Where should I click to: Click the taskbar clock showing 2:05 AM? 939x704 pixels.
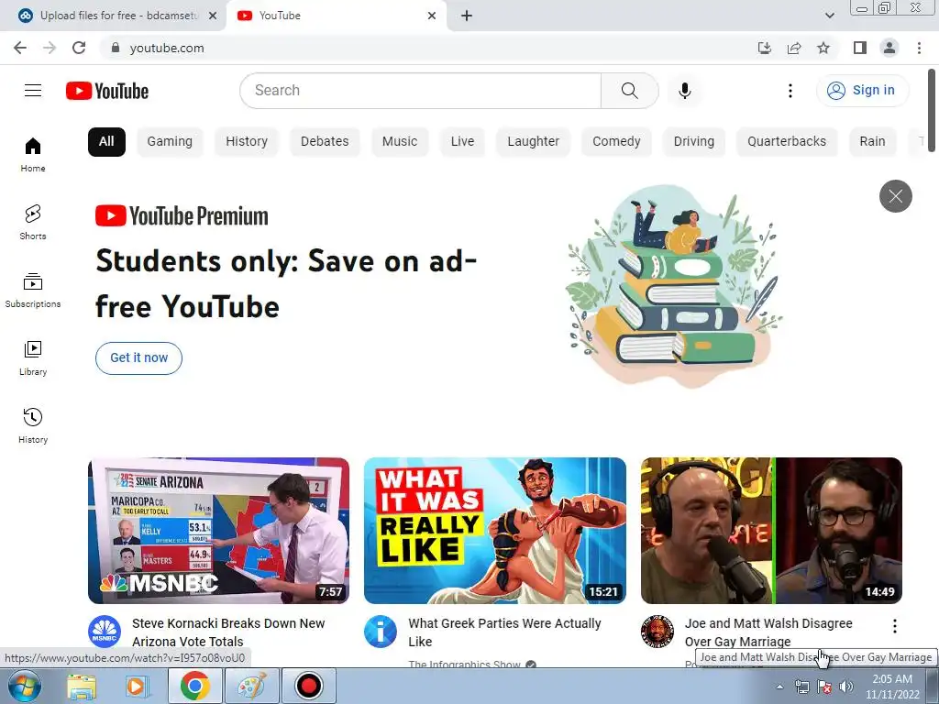pos(891,687)
